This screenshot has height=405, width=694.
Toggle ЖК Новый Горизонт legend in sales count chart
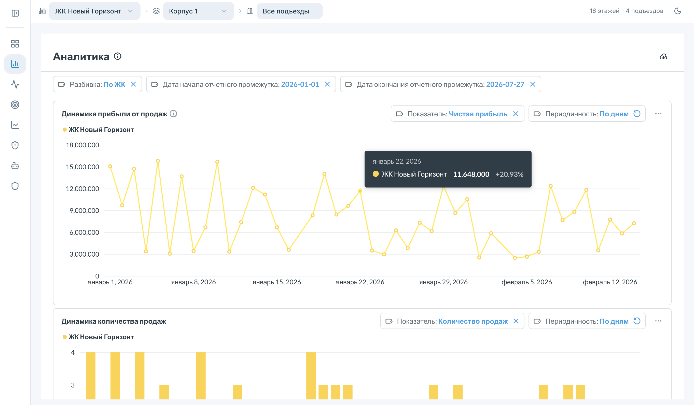pyautogui.click(x=98, y=337)
